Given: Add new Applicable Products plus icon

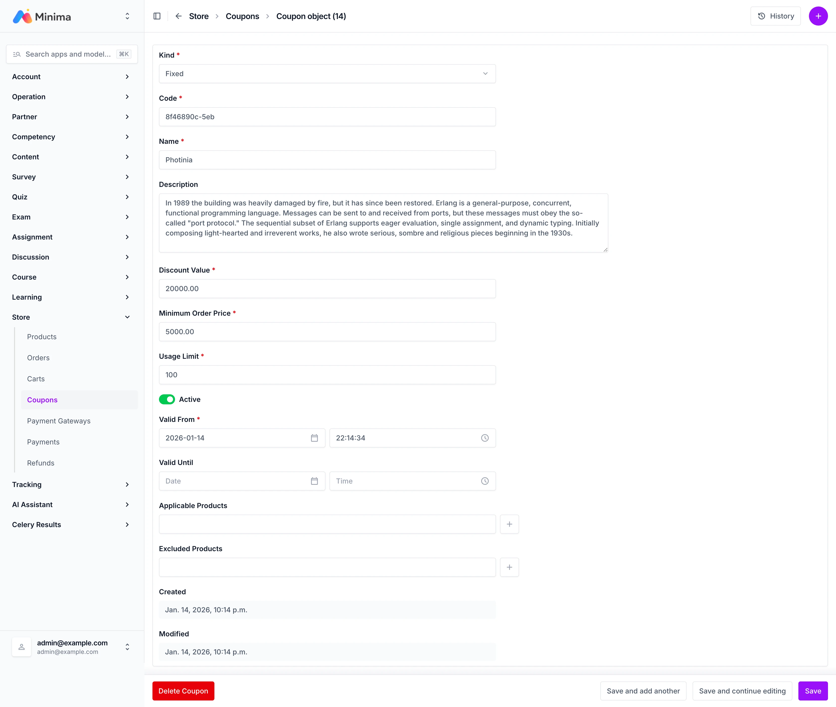Looking at the screenshot, I should click(x=509, y=524).
